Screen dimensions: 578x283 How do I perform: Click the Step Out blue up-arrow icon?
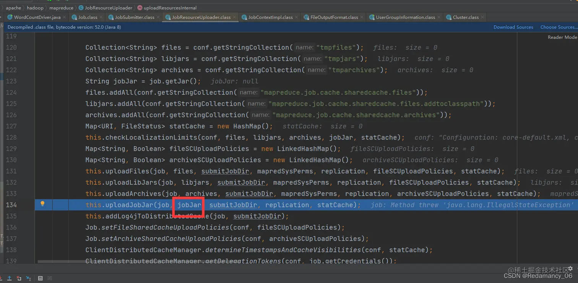coord(10,278)
